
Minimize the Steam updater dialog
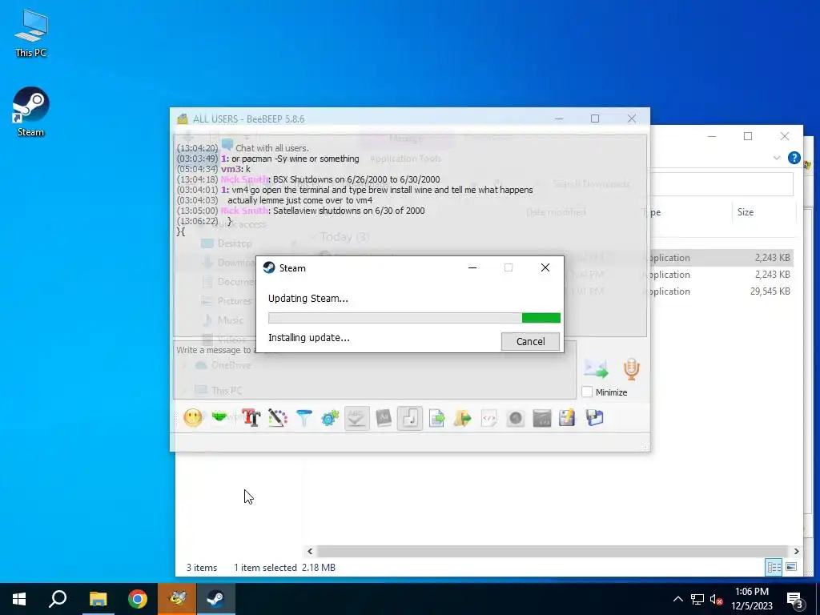coord(472,267)
